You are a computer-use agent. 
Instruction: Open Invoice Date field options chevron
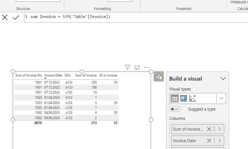pos(220,141)
